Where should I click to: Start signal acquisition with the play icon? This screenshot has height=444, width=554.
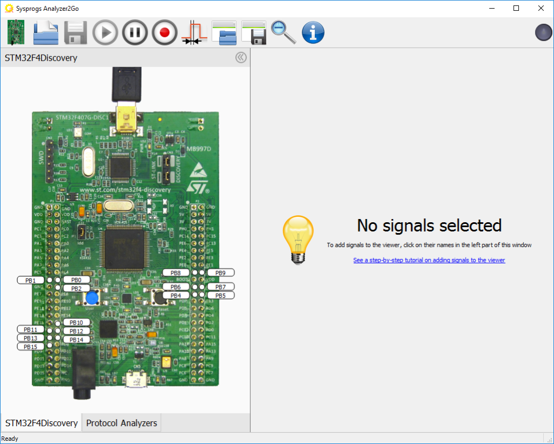105,32
